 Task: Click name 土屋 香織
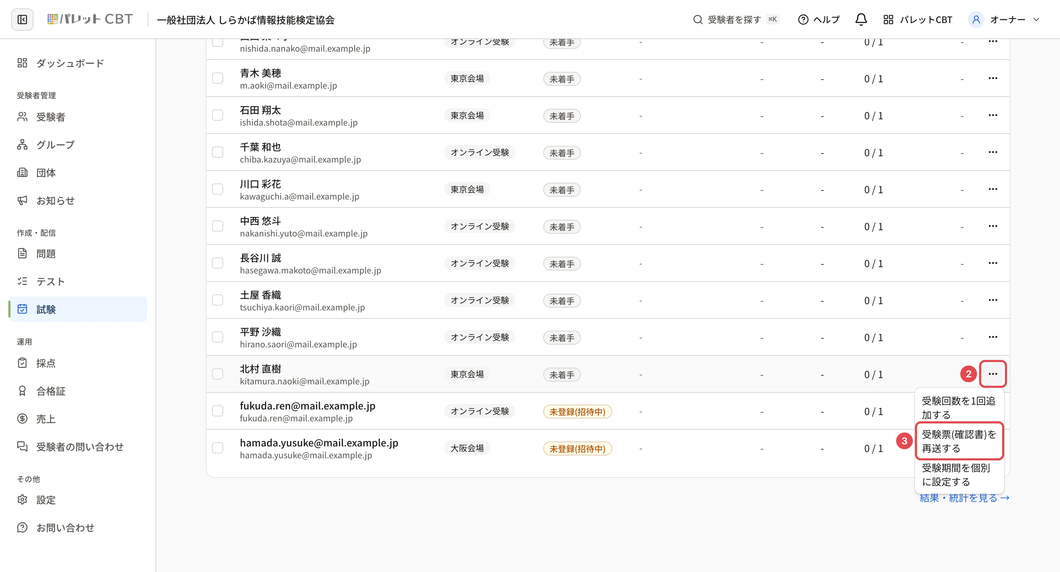260,295
